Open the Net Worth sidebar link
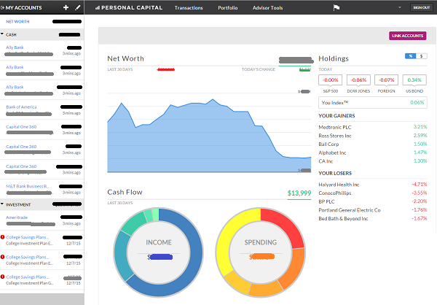This screenshot has width=437, height=305. coord(17,21)
